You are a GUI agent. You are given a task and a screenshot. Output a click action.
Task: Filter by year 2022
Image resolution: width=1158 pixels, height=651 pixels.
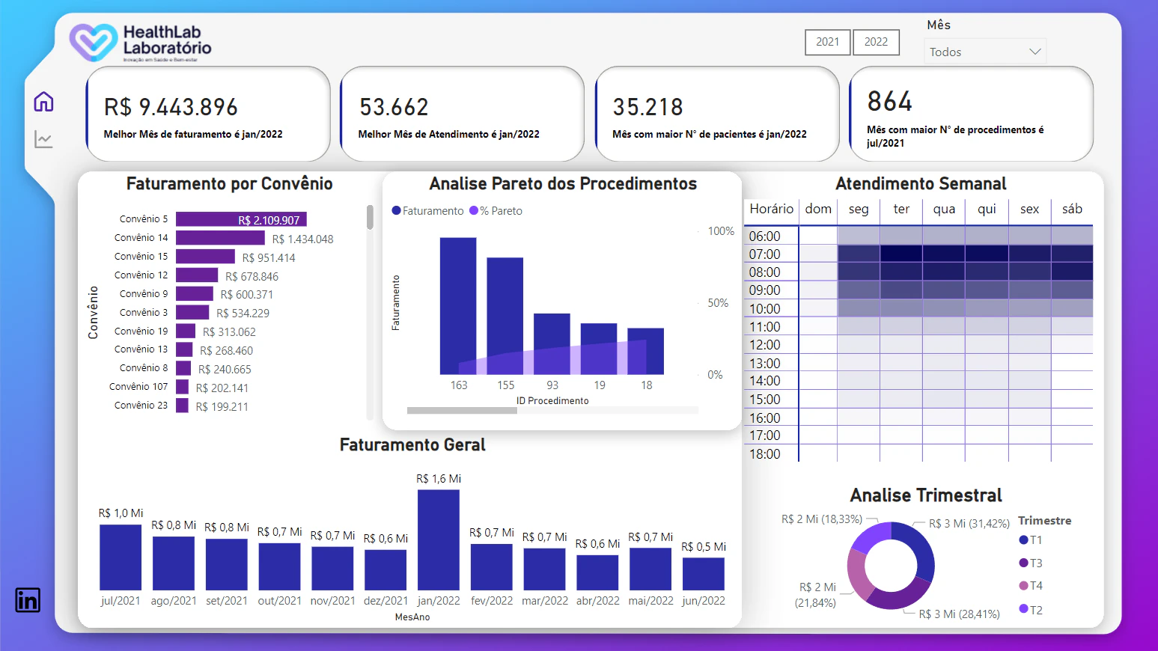tap(877, 42)
